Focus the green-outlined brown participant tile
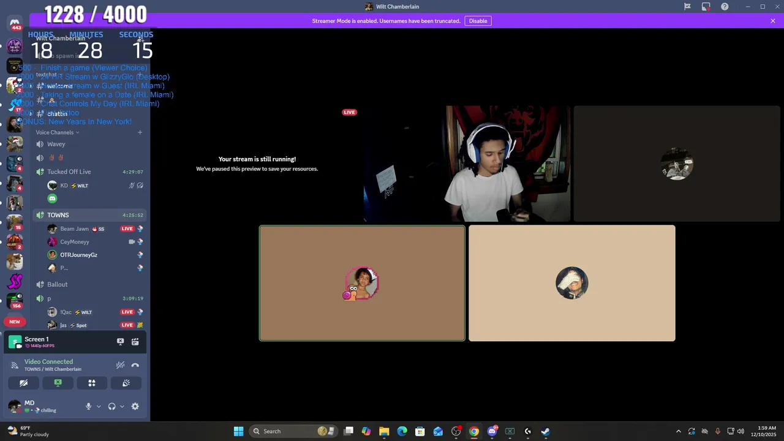Viewport: 784px width, 441px height. pyautogui.click(x=362, y=283)
